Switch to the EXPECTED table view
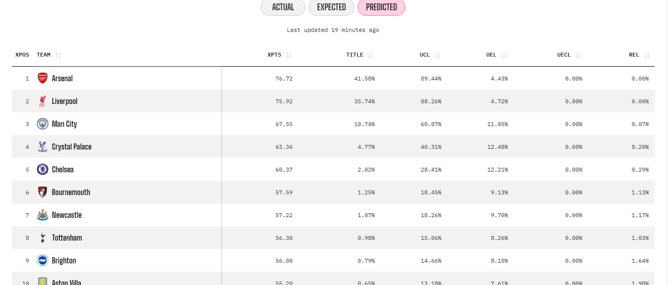 point(331,7)
